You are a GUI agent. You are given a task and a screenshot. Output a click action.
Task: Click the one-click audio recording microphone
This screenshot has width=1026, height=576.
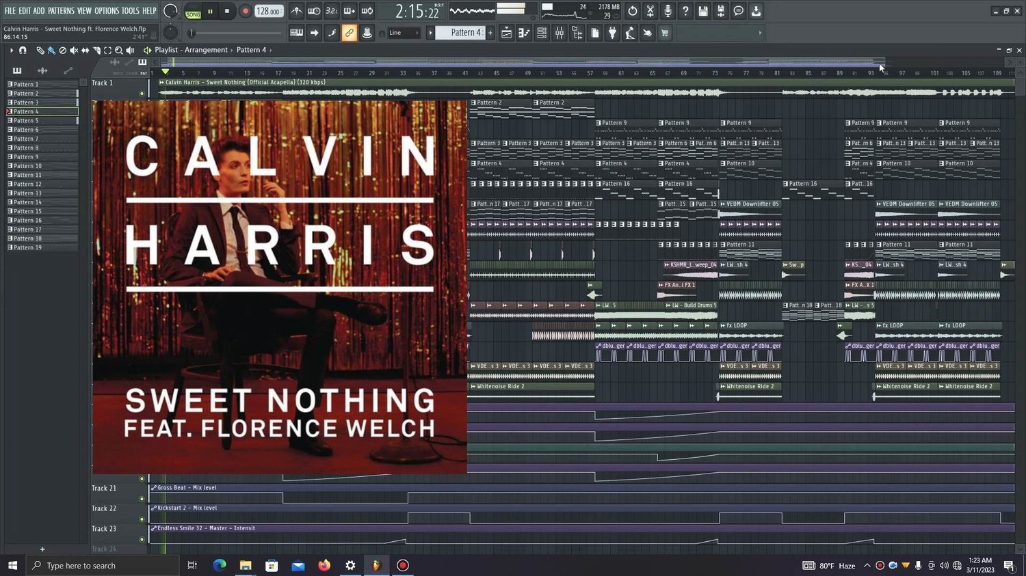[668, 11]
